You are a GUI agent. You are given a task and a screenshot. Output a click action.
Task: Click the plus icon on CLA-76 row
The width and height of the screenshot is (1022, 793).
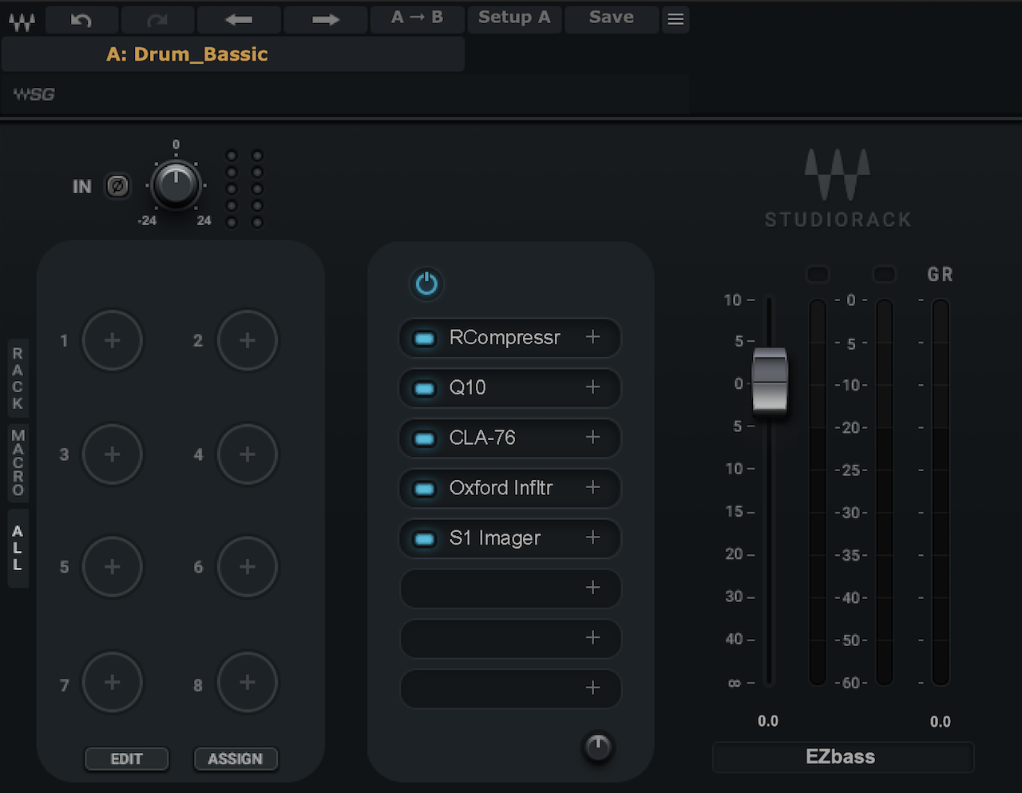[592, 438]
